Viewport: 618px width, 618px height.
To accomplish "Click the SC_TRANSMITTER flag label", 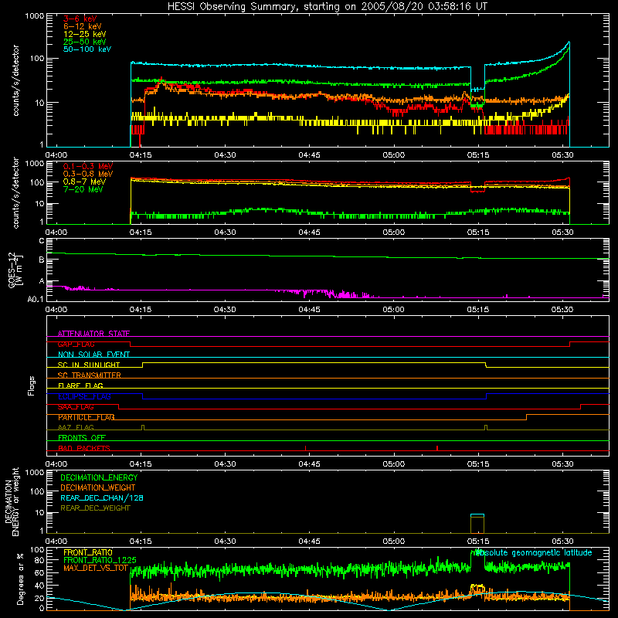I will [x=90, y=375].
